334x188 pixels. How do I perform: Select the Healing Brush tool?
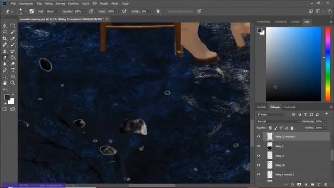coord(5,45)
